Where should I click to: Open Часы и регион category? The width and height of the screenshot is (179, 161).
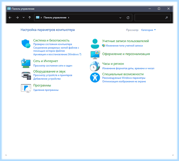click(x=113, y=64)
